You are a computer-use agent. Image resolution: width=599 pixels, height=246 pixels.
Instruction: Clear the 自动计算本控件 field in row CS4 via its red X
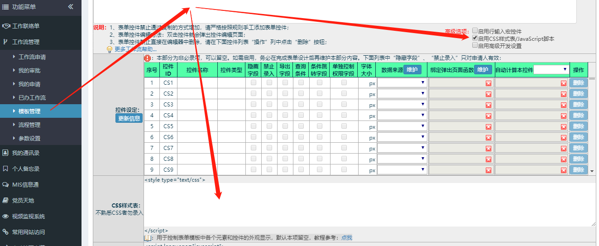pyautogui.click(x=564, y=116)
